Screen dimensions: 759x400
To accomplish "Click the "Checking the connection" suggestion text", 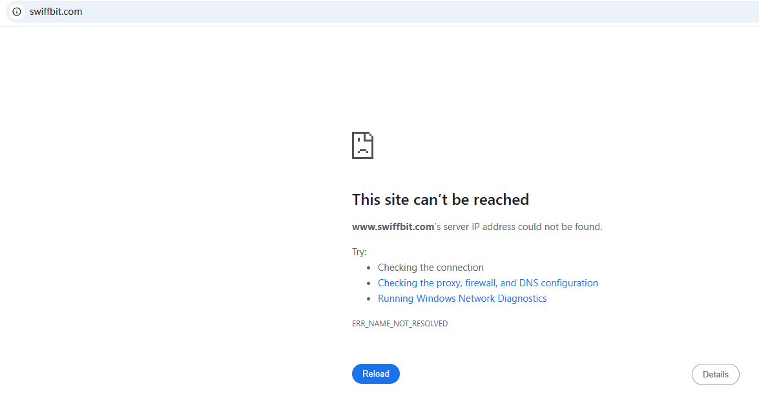I will click(430, 268).
